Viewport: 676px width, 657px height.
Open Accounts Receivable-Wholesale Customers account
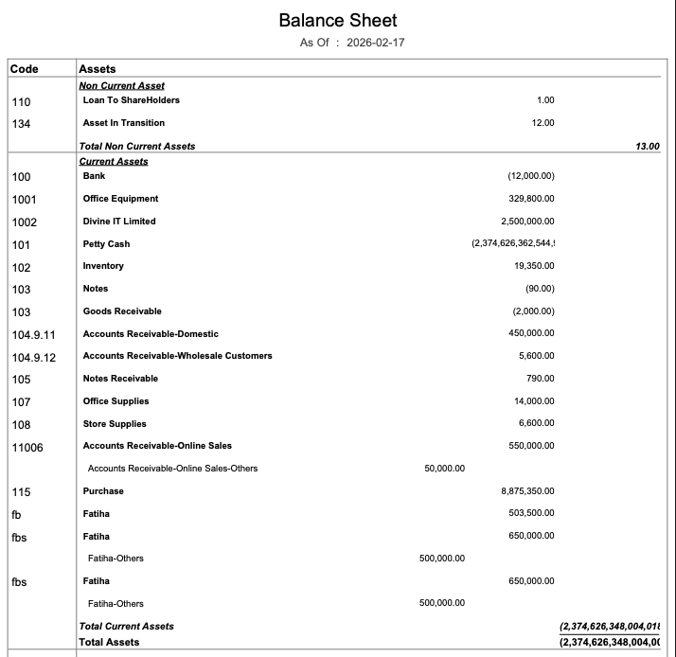pyautogui.click(x=177, y=356)
